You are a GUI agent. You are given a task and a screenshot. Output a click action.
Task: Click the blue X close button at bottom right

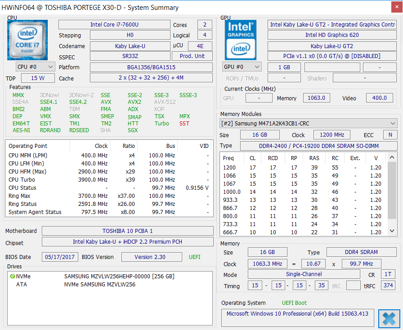pyautogui.click(x=389, y=319)
